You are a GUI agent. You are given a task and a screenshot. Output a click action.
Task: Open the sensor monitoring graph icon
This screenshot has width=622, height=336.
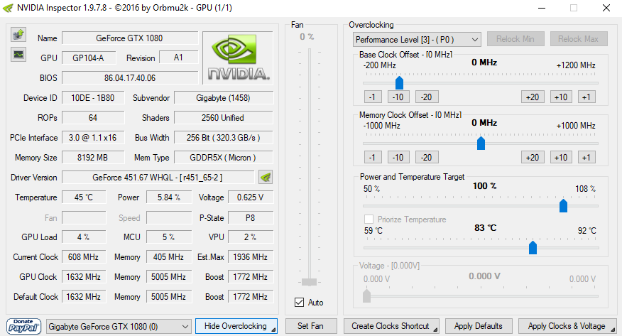click(x=18, y=53)
